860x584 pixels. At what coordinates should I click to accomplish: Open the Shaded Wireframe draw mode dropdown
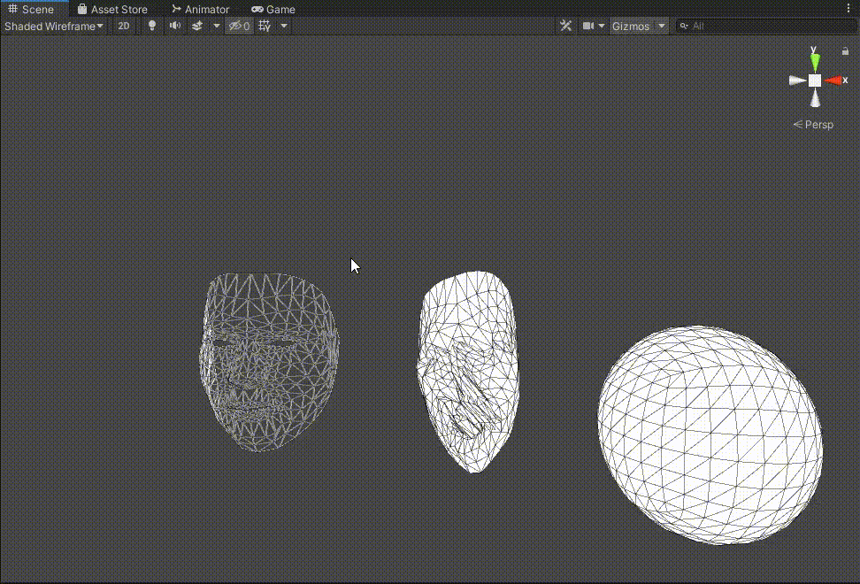pos(53,26)
